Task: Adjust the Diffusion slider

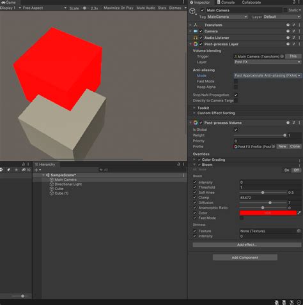Action: (x=263, y=203)
